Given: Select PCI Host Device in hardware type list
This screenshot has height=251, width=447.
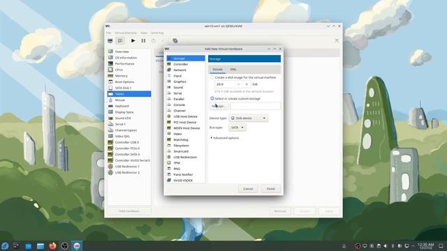Looking at the screenshot, I should (186, 122).
